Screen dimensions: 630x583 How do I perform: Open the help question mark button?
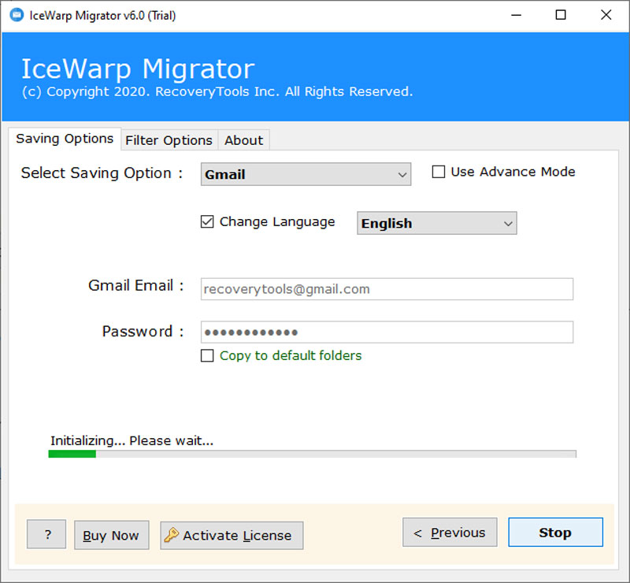click(46, 534)
